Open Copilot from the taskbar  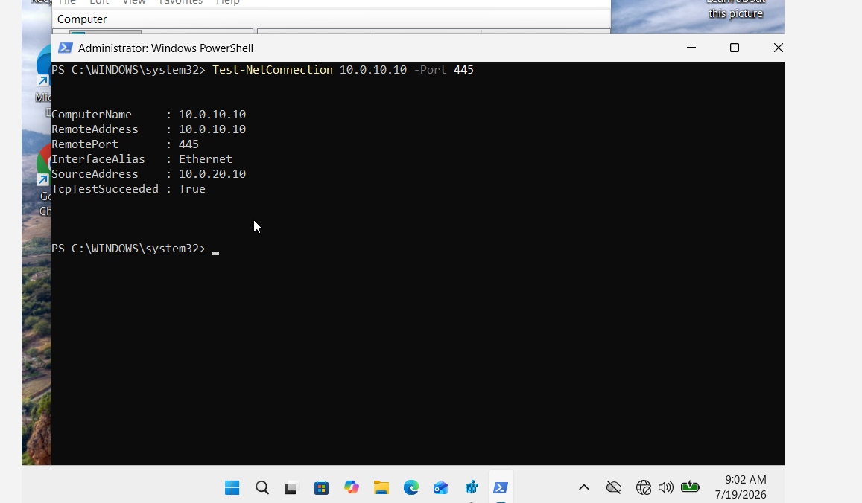(x=352, y=487)
